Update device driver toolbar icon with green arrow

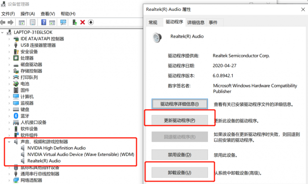click(75, 22)
